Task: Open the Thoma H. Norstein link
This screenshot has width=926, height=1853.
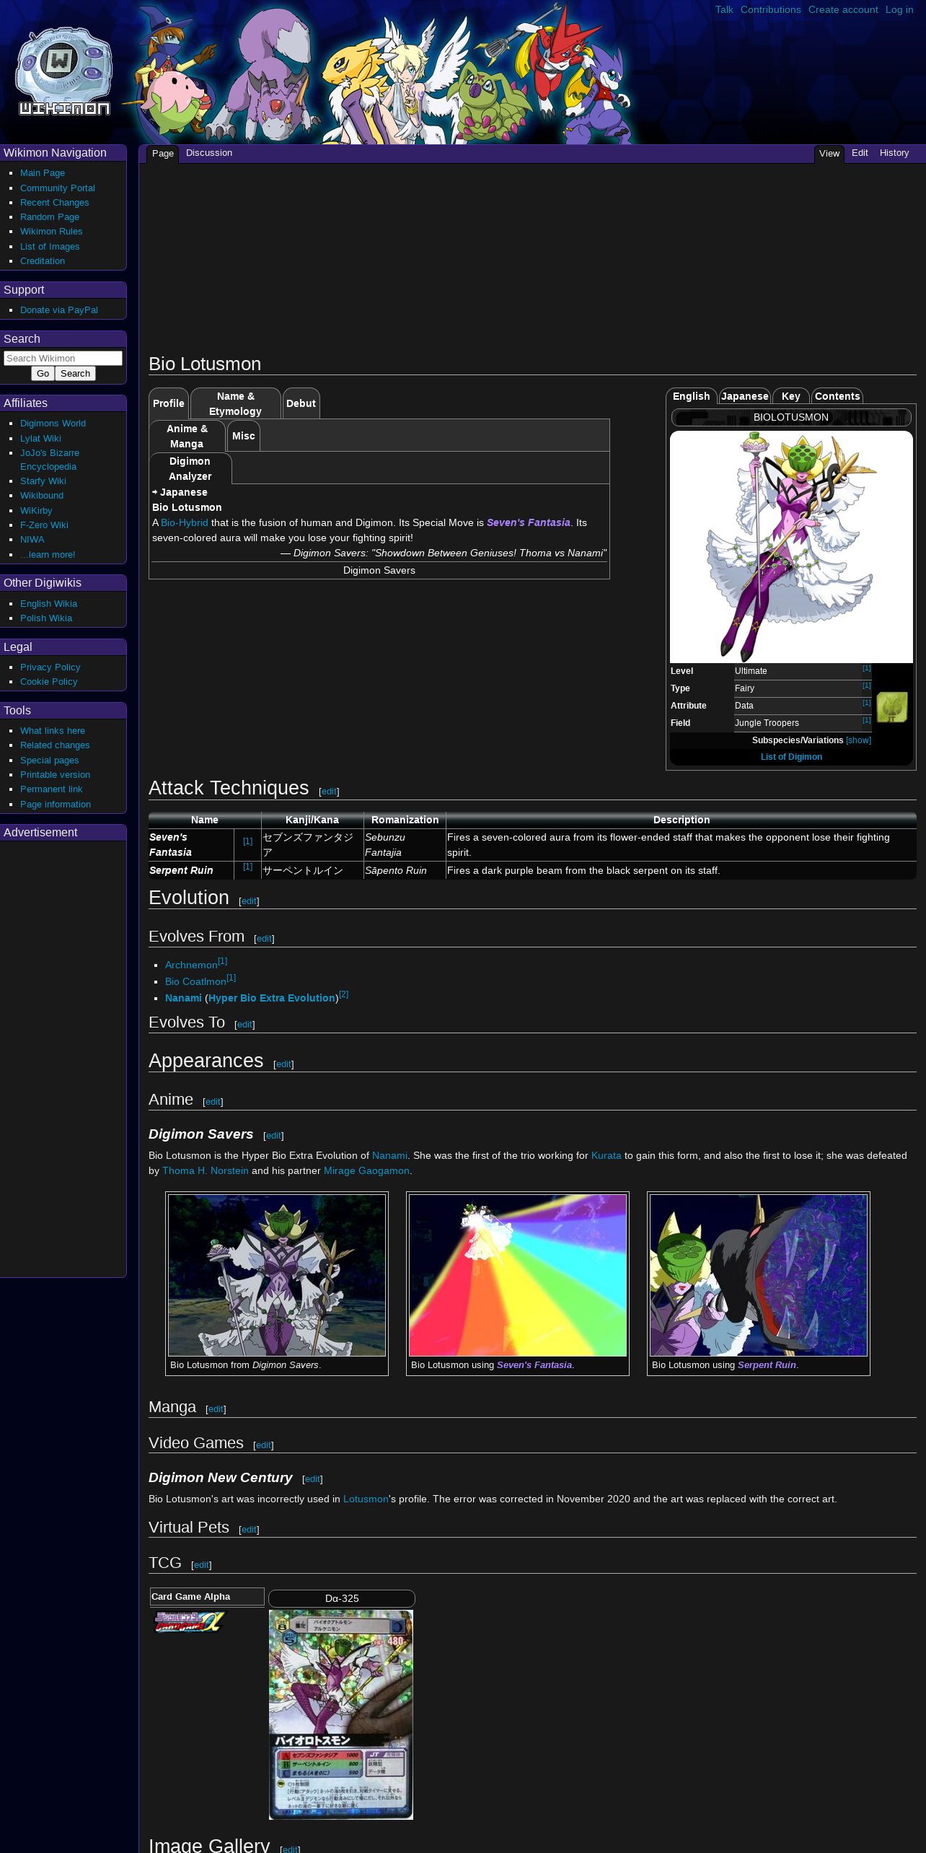Action: point(206,1170)
